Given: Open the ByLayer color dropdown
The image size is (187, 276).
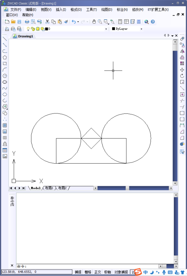Looking at the screenshot, I should pyautogui.click(x=141, y=29).
